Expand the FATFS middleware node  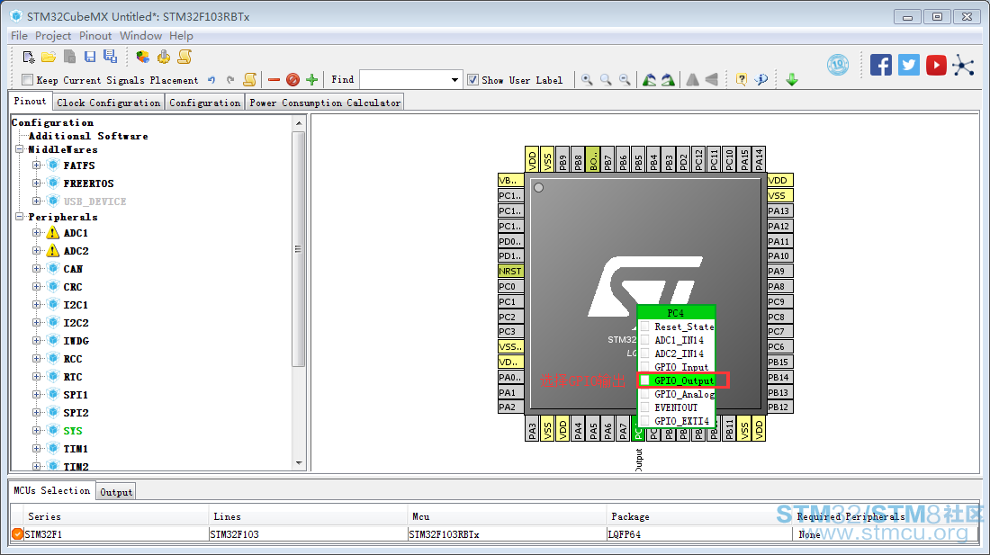37,166
